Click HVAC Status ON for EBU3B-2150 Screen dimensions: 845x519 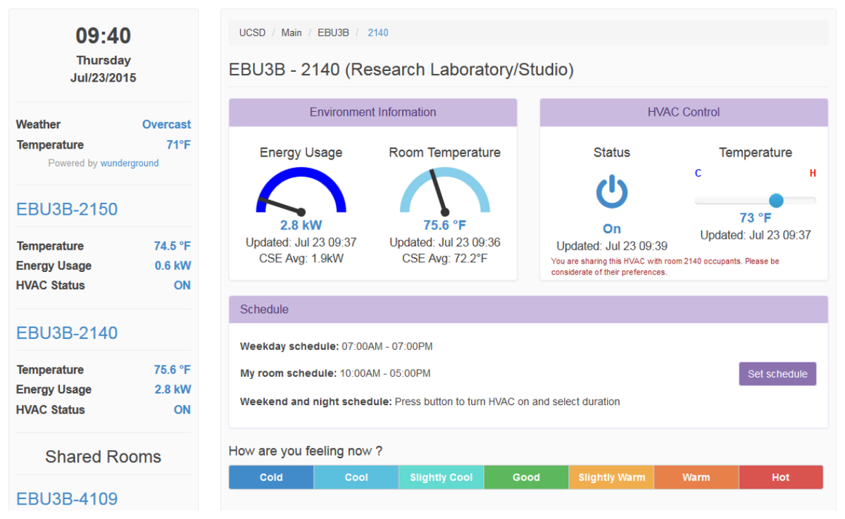[x=182, y=286]
